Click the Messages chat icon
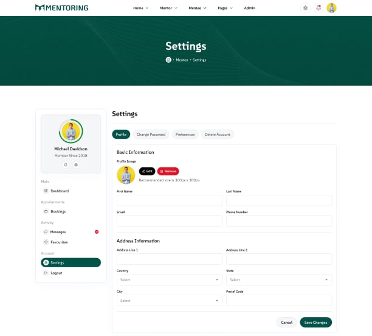The height and width of the screenshot is (336, 372). [46, 232]
